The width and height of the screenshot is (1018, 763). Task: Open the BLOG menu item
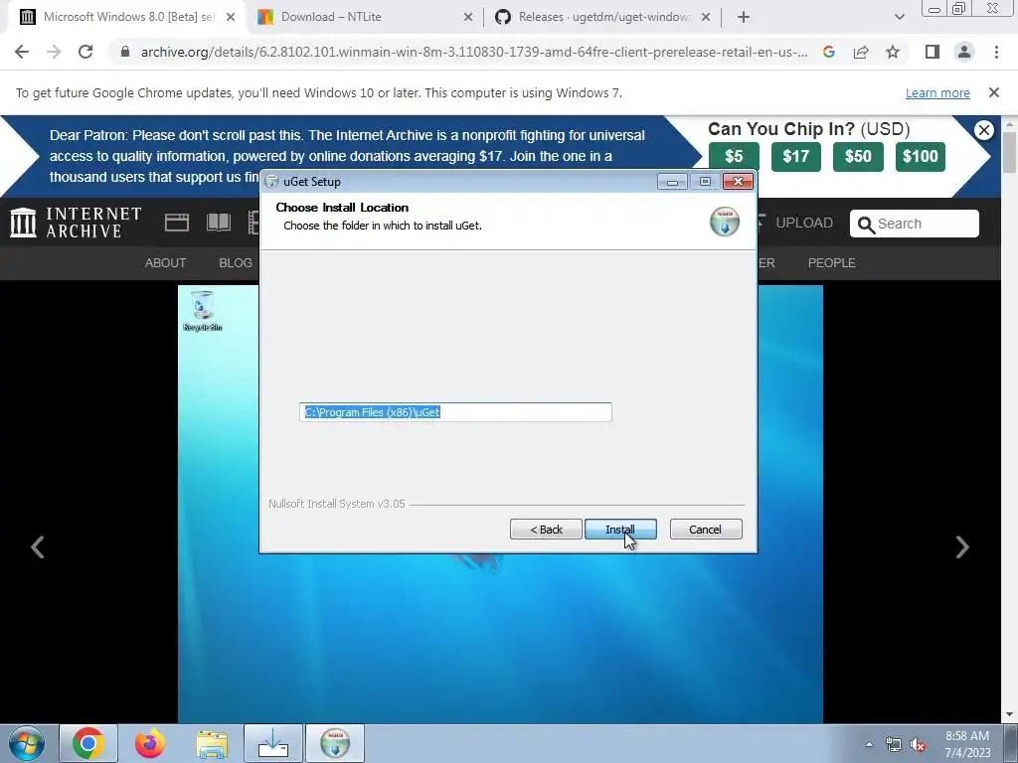(236, 262)
